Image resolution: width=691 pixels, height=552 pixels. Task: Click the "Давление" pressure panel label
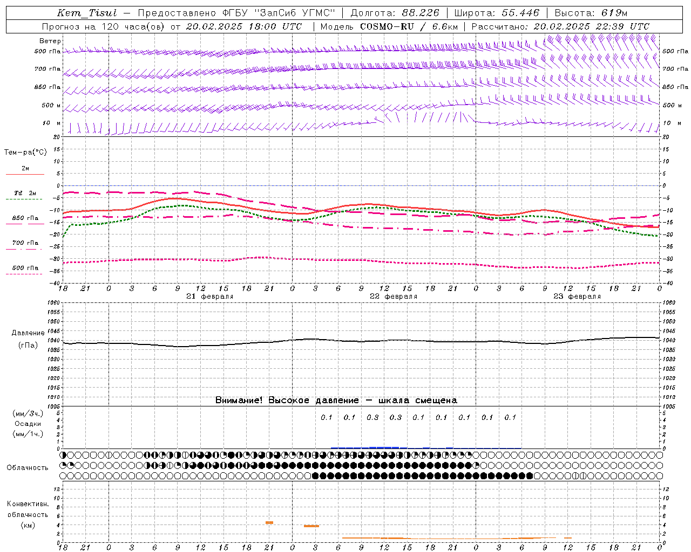28,333
